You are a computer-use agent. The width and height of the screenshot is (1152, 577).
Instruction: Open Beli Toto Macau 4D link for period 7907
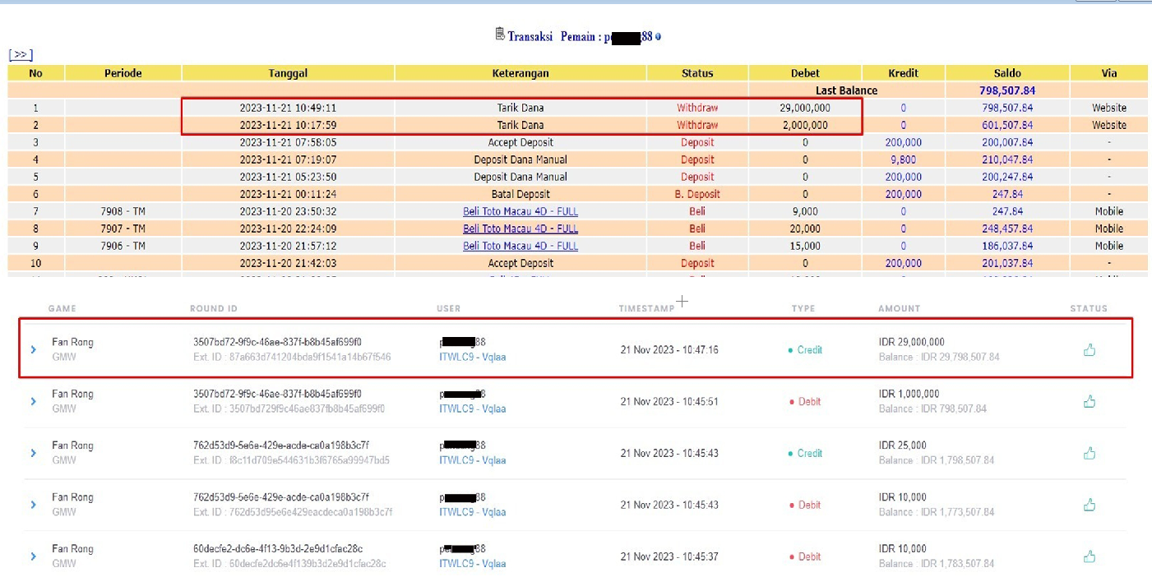520,228
